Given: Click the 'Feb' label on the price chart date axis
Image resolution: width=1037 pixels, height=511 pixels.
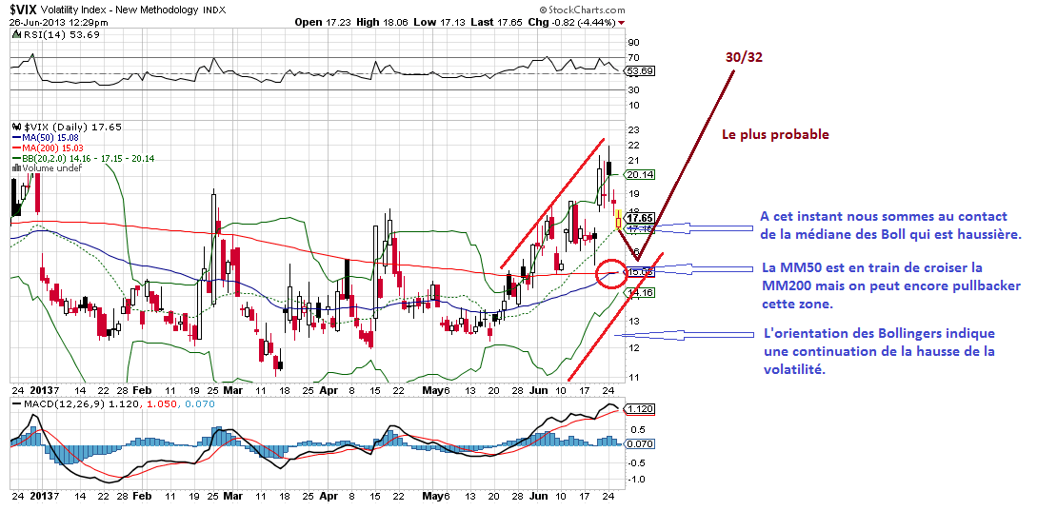Looking at the screenshot, I should click(140, 390).
